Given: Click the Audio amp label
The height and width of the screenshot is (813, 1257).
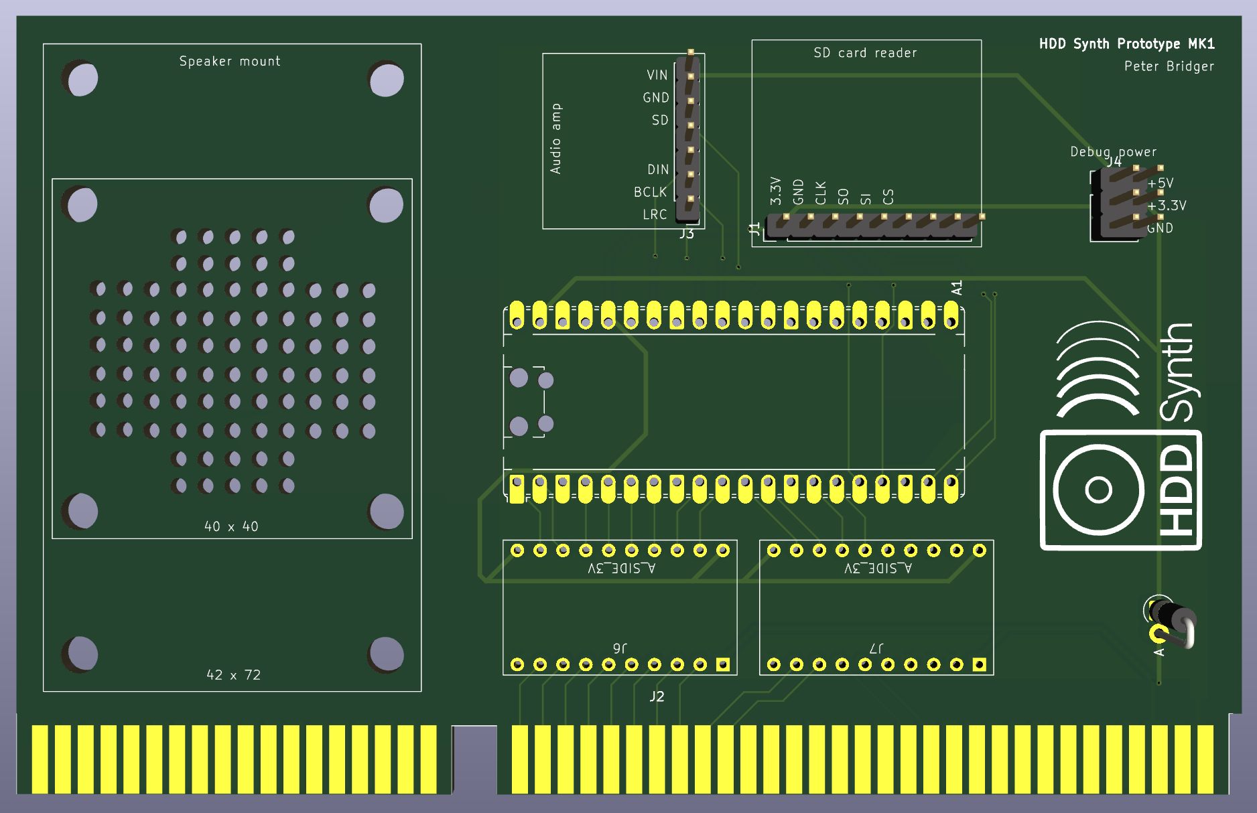Looking at the screenshot, I should pos(555,139).
